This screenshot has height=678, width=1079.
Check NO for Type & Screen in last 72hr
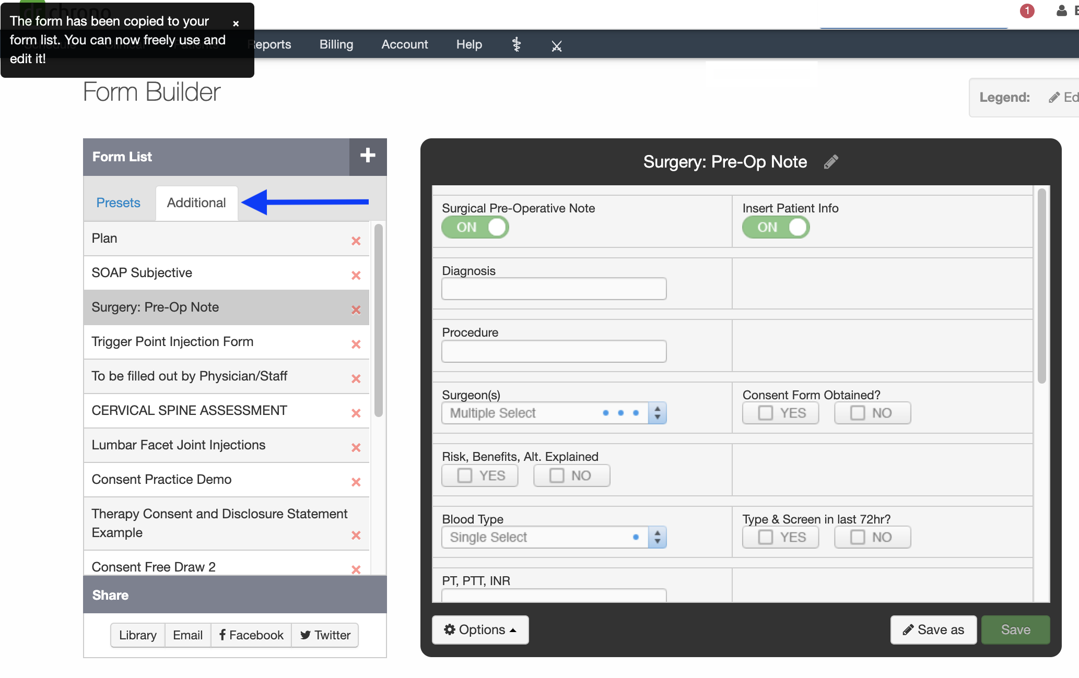(x=872, y=537)
